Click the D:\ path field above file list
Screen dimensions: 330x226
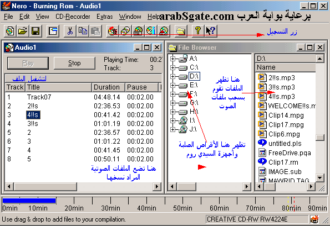pyautogui.click(x=286, y=59)
